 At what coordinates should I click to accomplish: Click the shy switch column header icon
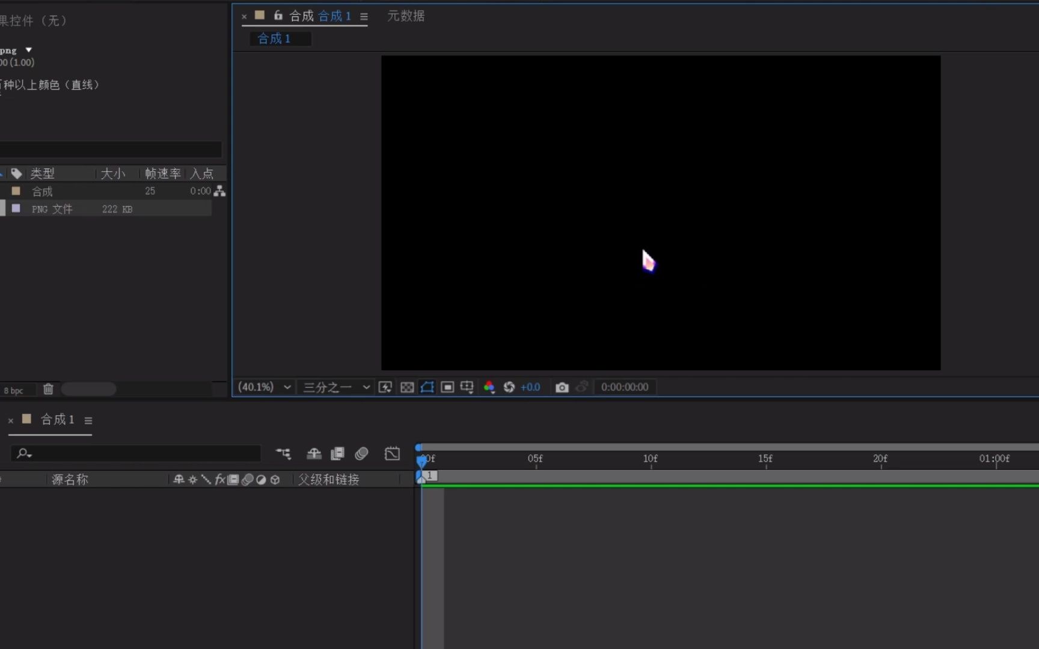coord(179,480)
